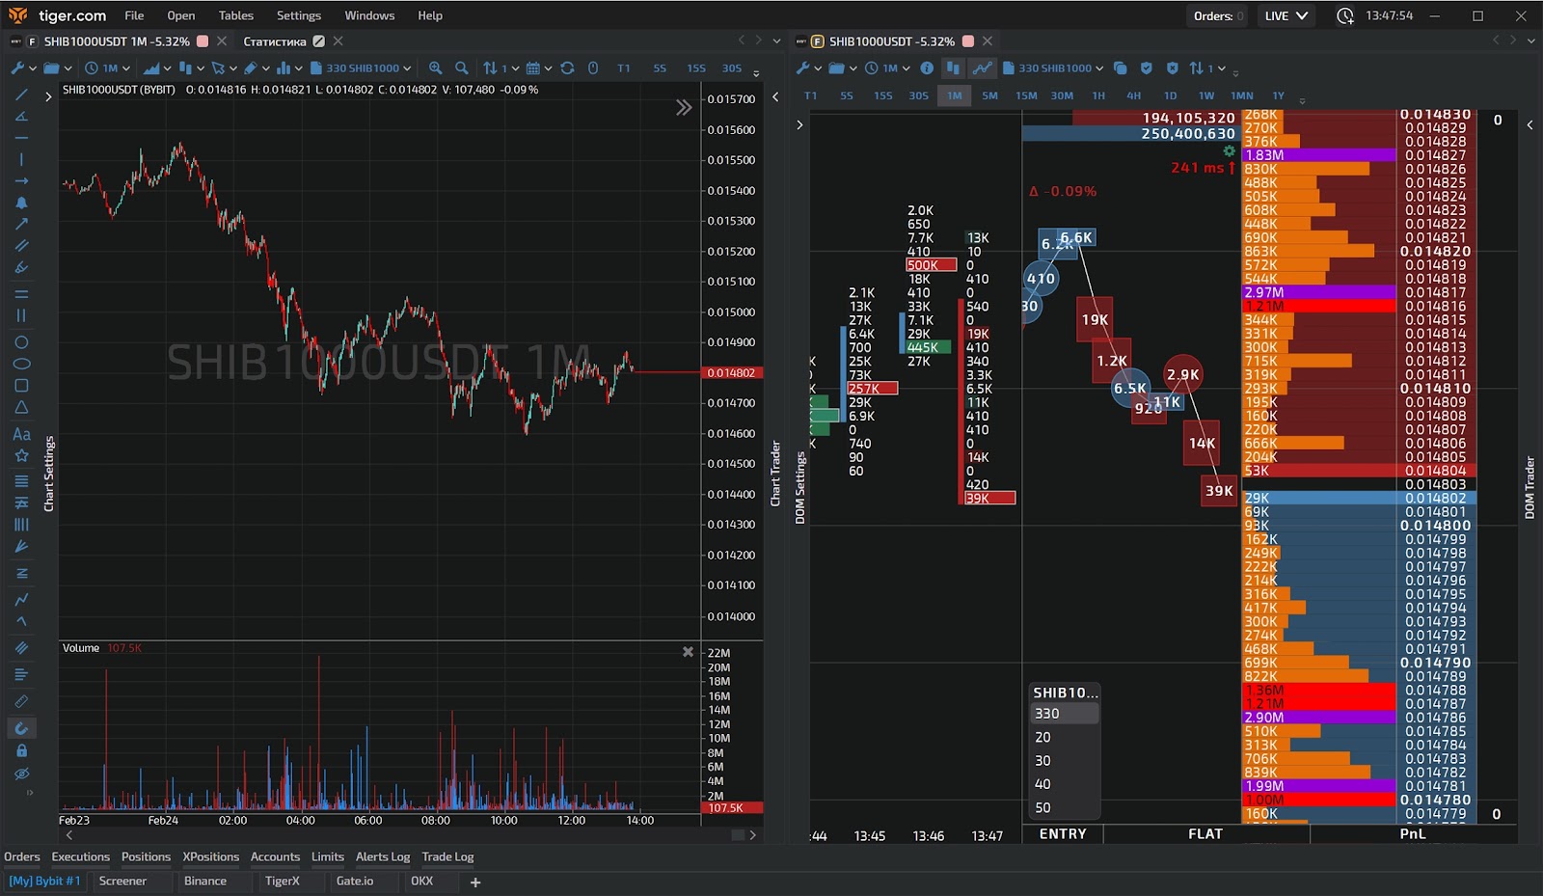Open chart 1M timeframe dropdown
This screenshot has width=1543, height=896.
pos(107,68)
